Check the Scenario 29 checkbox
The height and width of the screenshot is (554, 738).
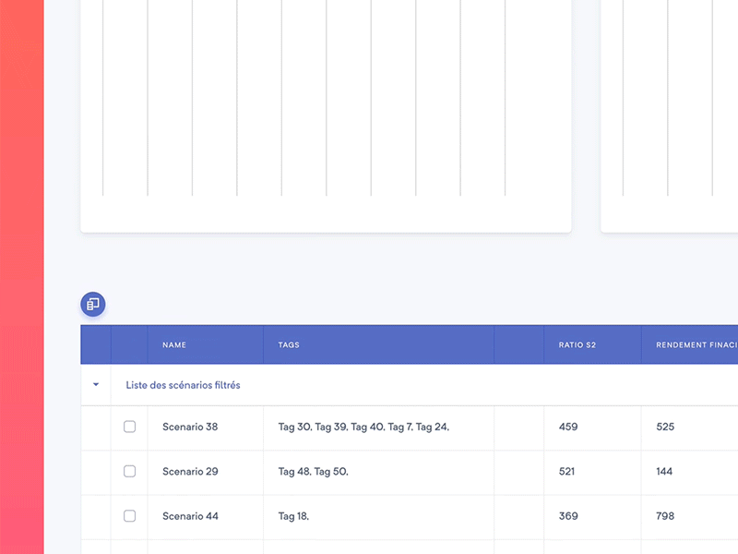129,472
